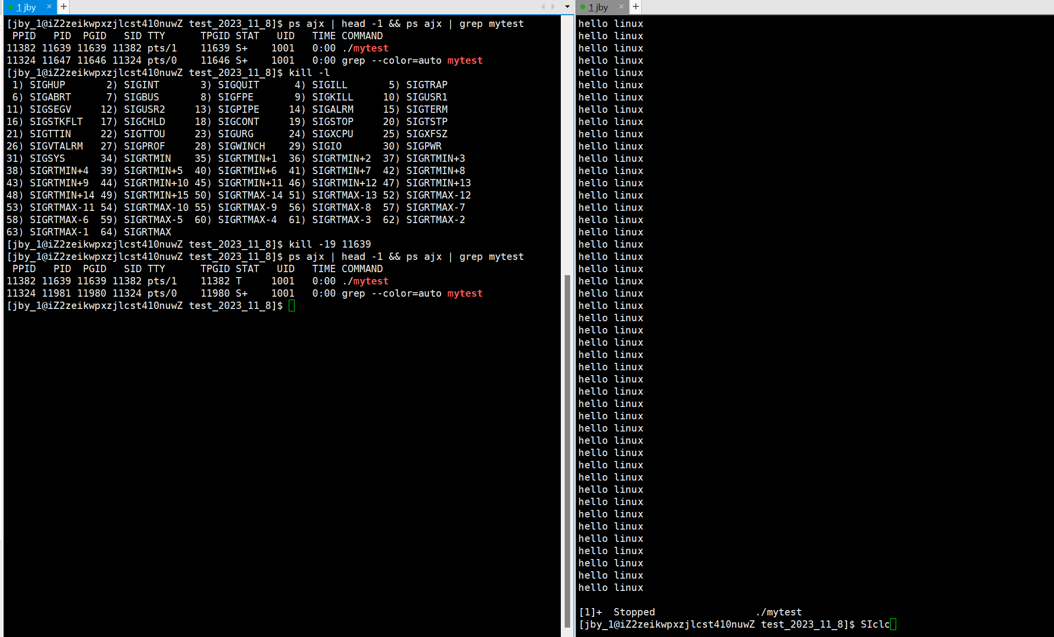Click '17) SIGCHLD' in the signal list
This screenshot has width=1054, height=637.
[x=133, y=122]
